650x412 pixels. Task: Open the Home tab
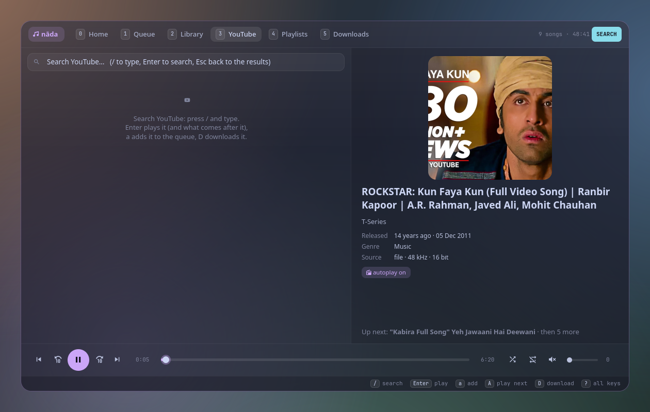coord(92,34)
